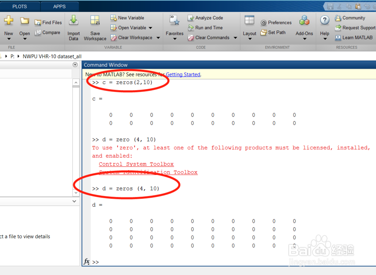Click the Learn MATLAB icon

point(338,38)
